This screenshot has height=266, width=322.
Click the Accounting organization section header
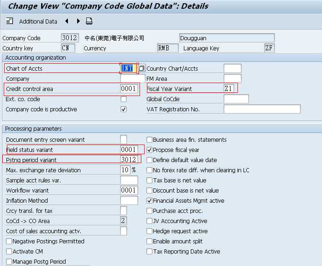(36, 58)
